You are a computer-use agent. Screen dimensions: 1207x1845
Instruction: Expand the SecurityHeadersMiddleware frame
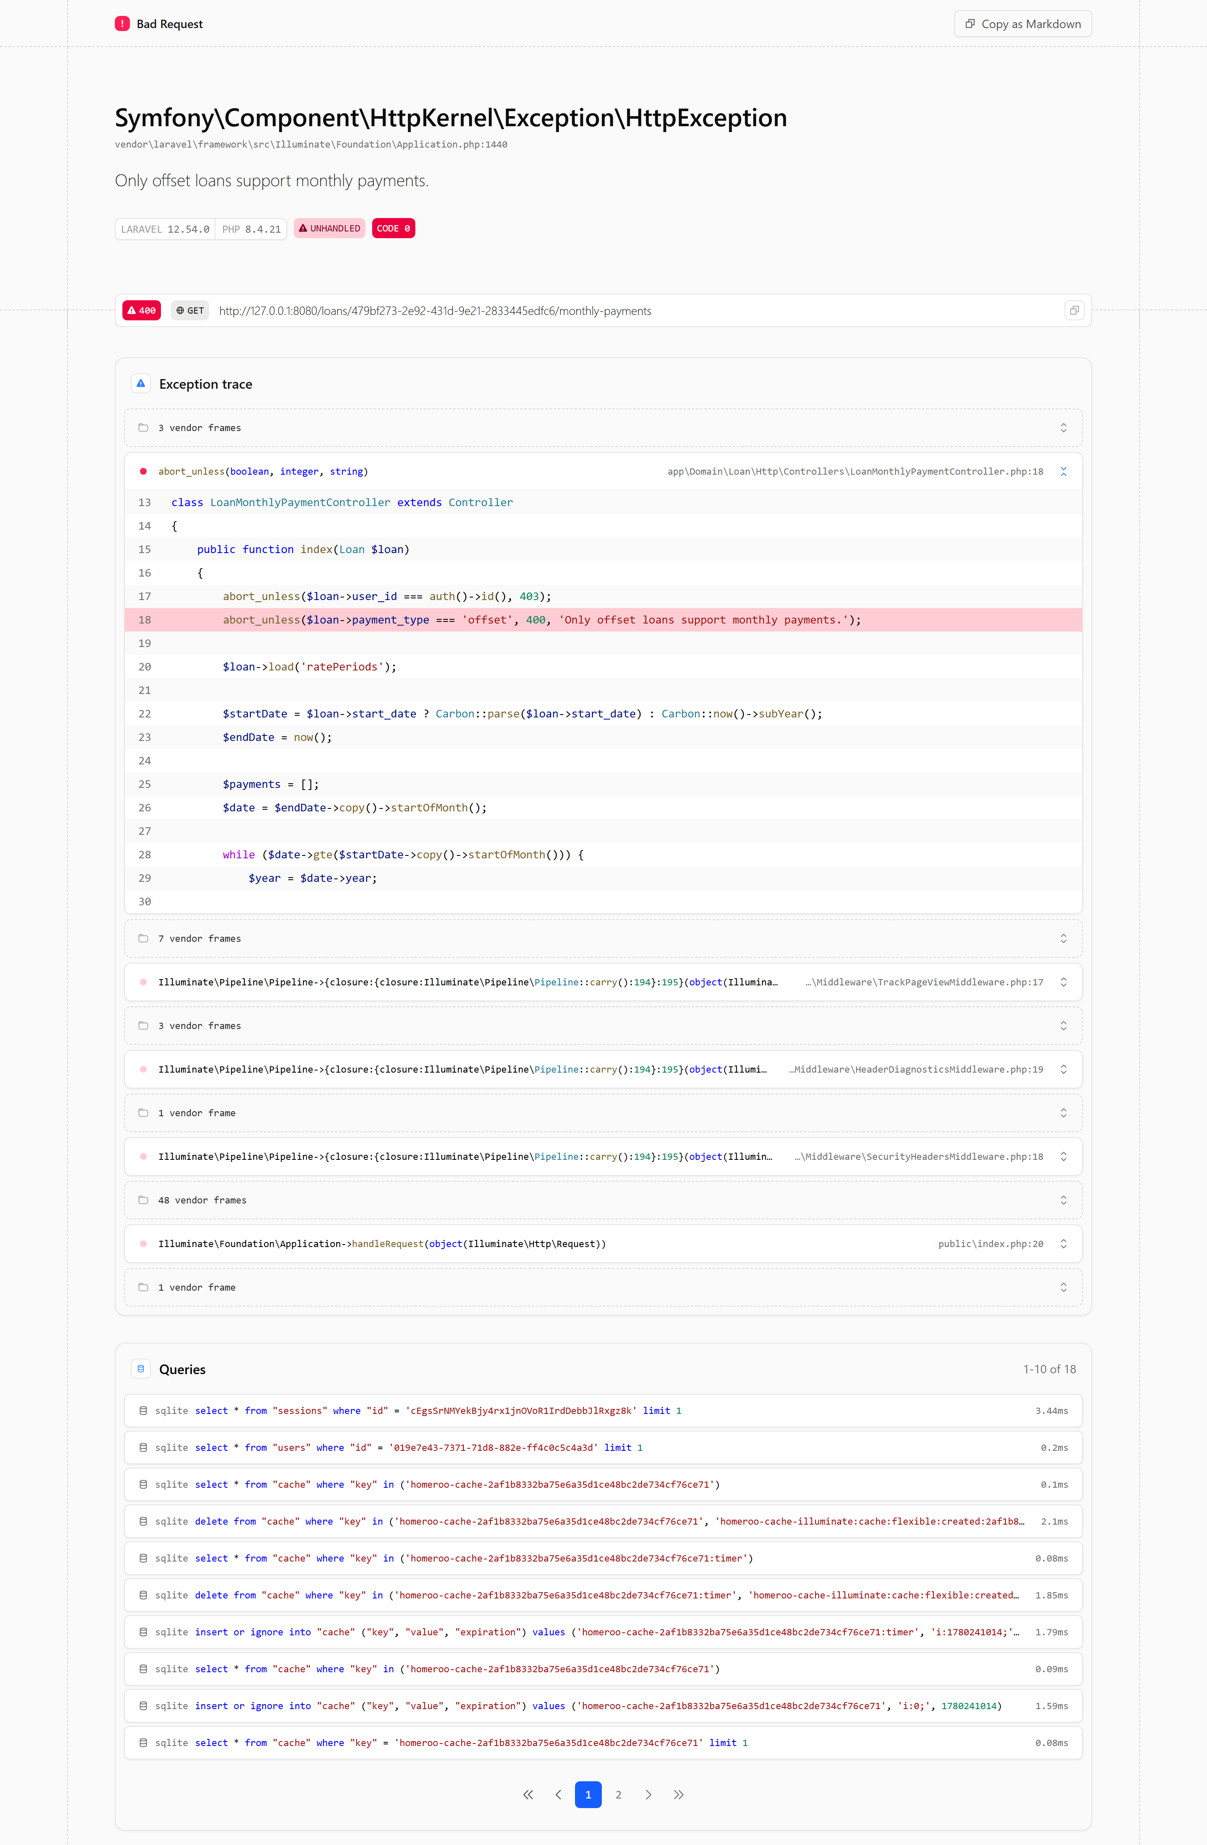603,1156
